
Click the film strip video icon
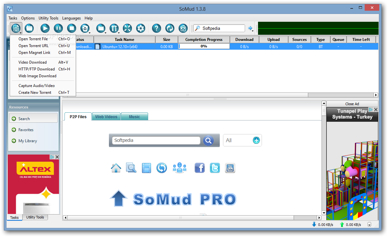pos(147,168)
